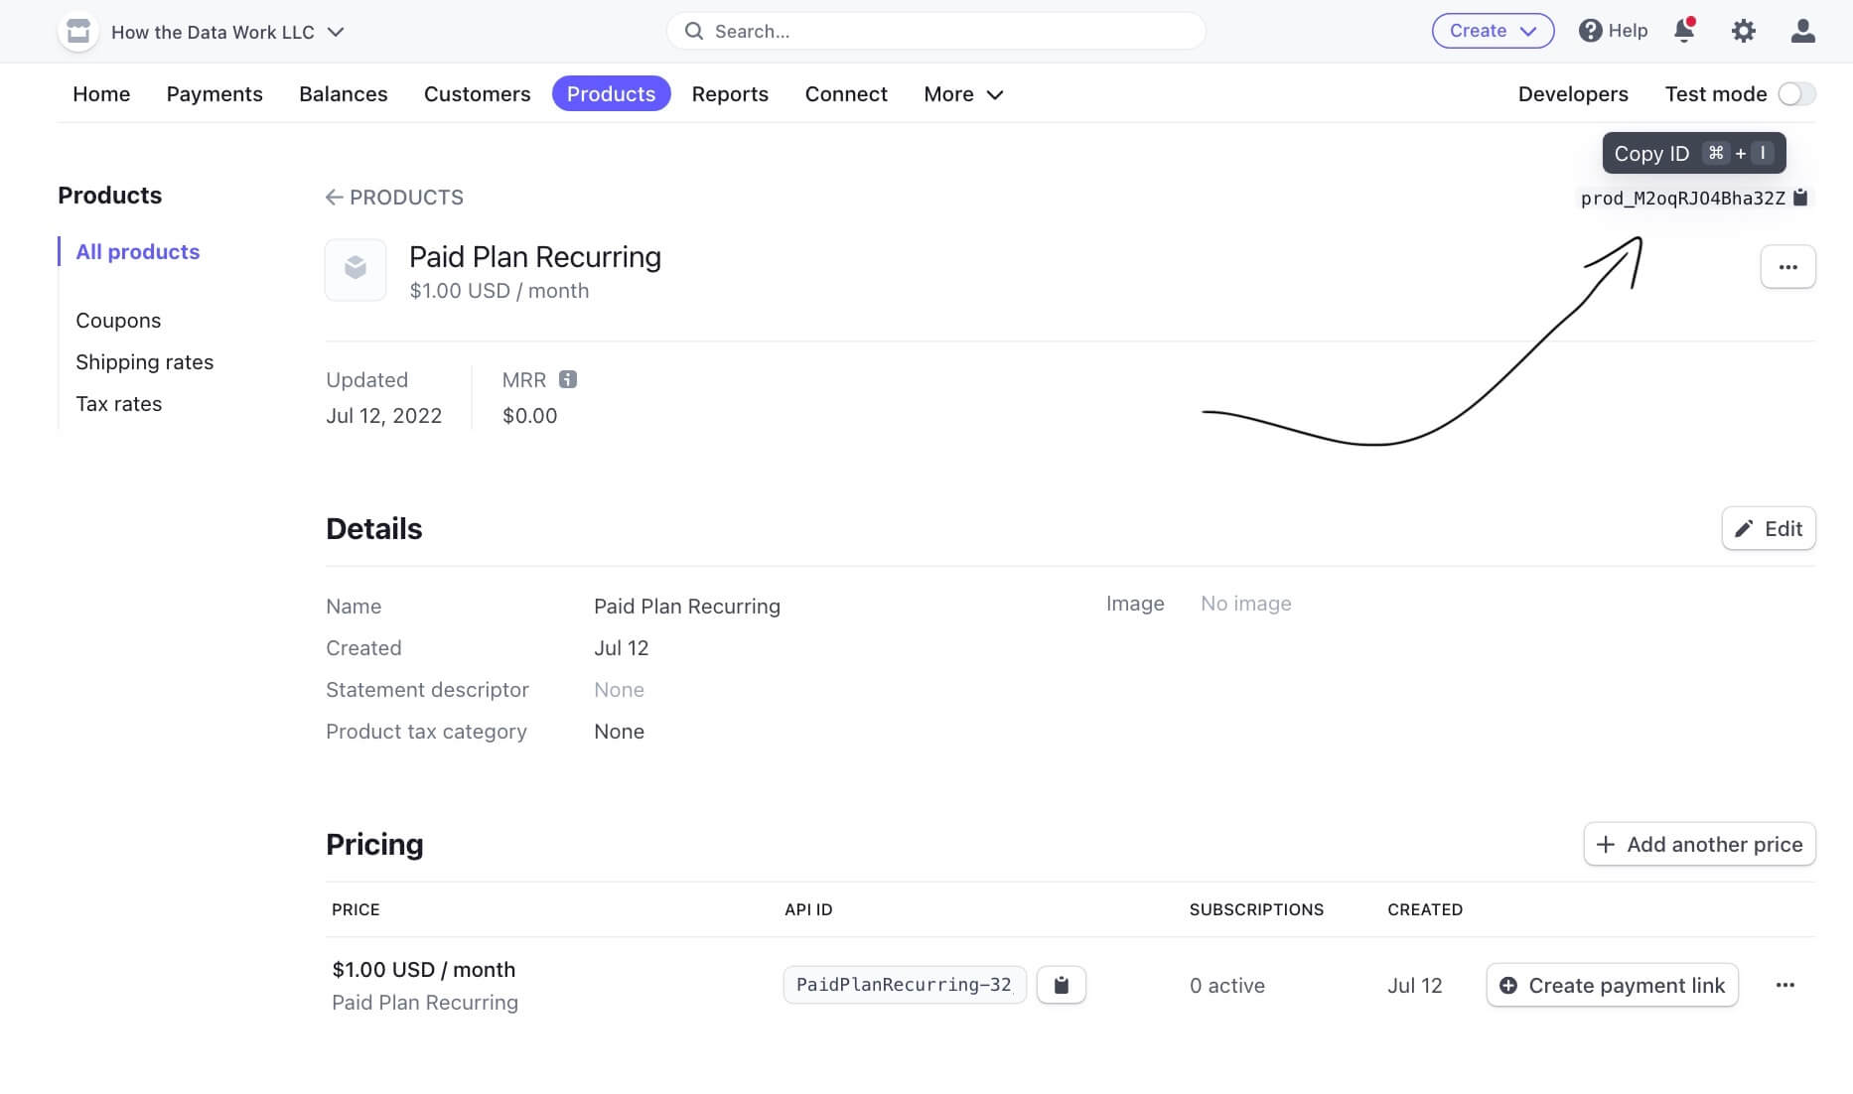Open the settings gear icon
This screenshot has height=1094, width=1853.
coord(1744,31)
